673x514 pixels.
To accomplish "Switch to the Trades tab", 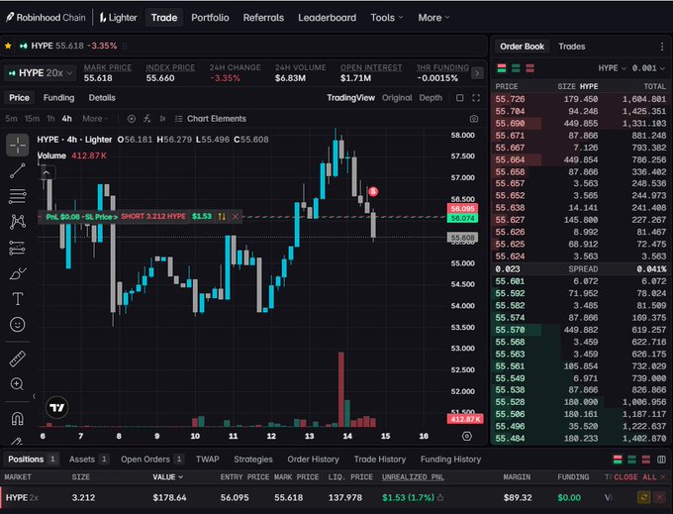I will point(572,47).
